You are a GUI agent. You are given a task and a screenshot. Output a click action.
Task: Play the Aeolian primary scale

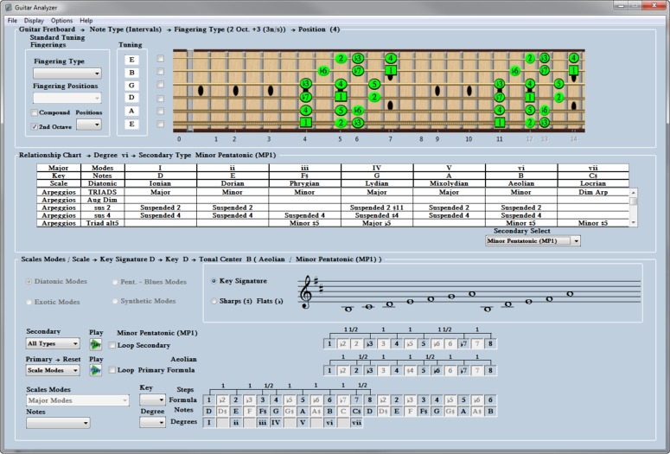click(x=95, y=370)
